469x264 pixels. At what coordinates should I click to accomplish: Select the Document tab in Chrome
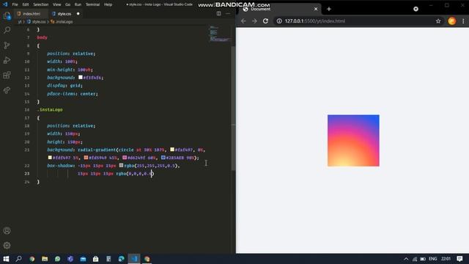pyautogui.click(x=280, y=9)
